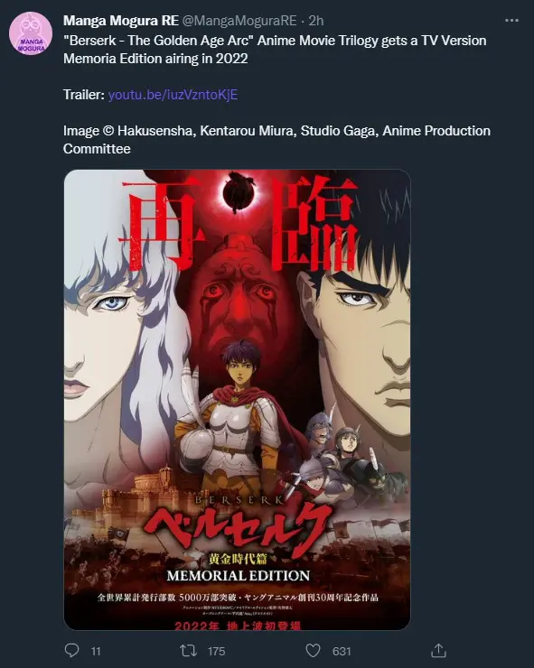Click the large red kanji at the poster top

(239, 224)
